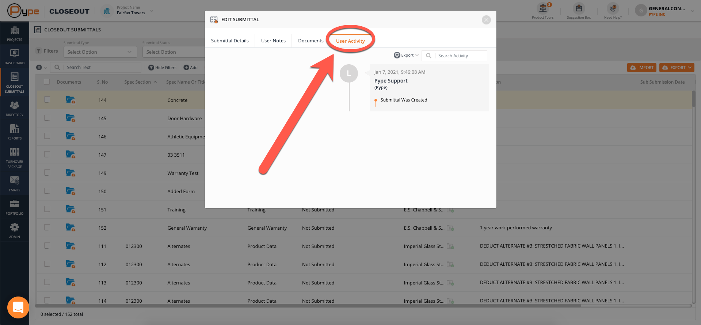Check the box for row 147
This screenshot has height=325, width=701.
(x=47, y=154)
